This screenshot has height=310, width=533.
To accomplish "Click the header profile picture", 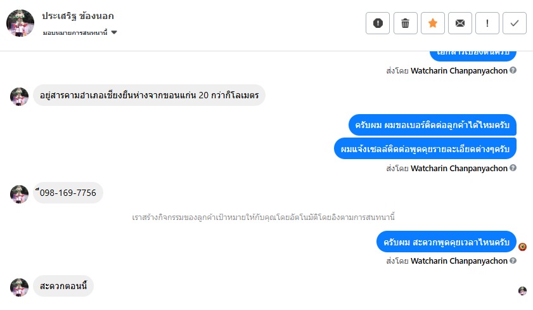I will pos(20,23).
